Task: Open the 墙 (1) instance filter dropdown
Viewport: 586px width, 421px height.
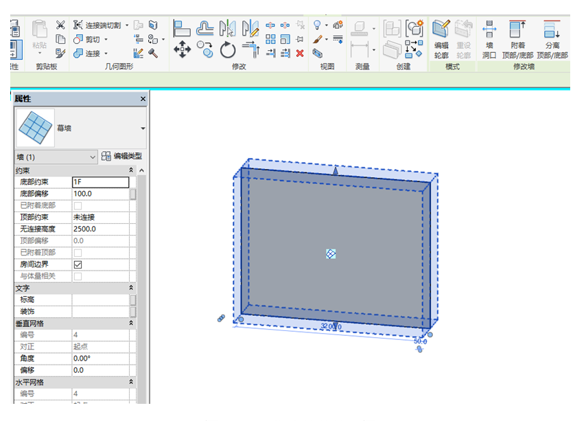Action: 93,157
